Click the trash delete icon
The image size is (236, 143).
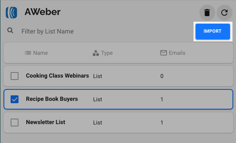(207, 13)
